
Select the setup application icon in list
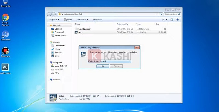(76, 32)
